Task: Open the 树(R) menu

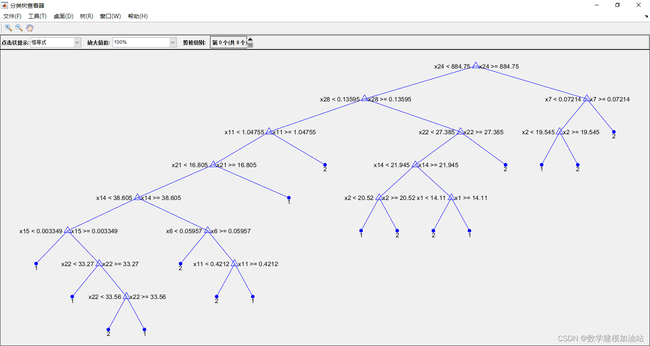Action: [x=87, y=16]
